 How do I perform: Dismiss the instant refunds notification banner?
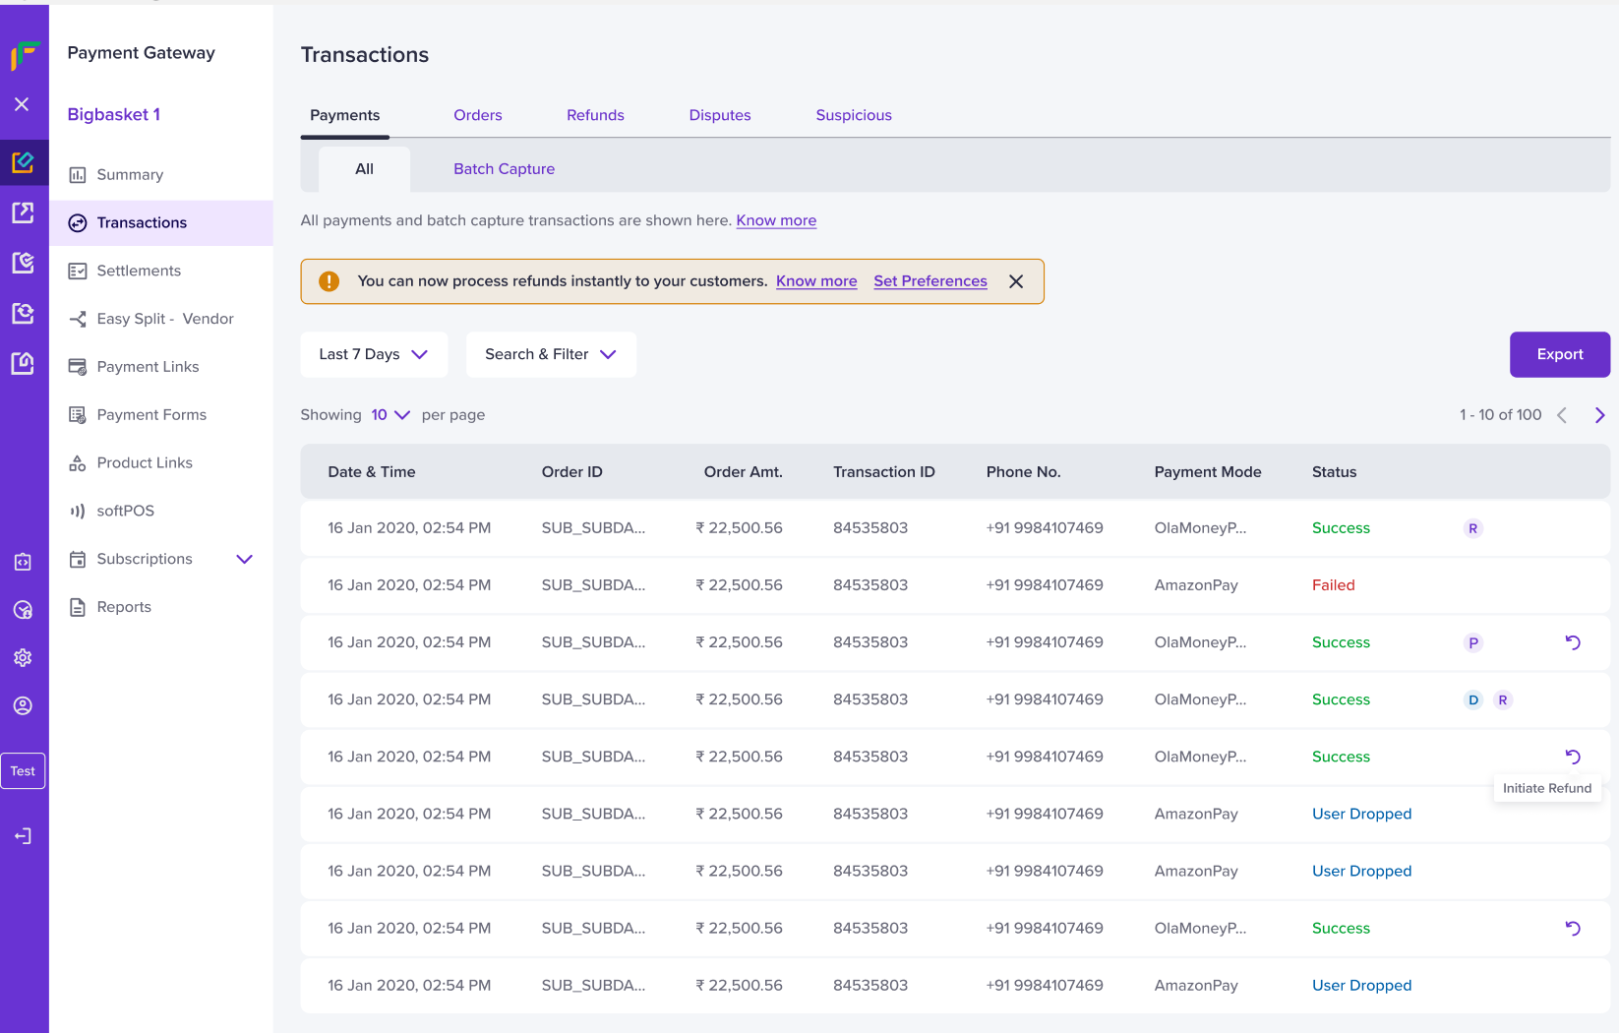(1016, 281)
